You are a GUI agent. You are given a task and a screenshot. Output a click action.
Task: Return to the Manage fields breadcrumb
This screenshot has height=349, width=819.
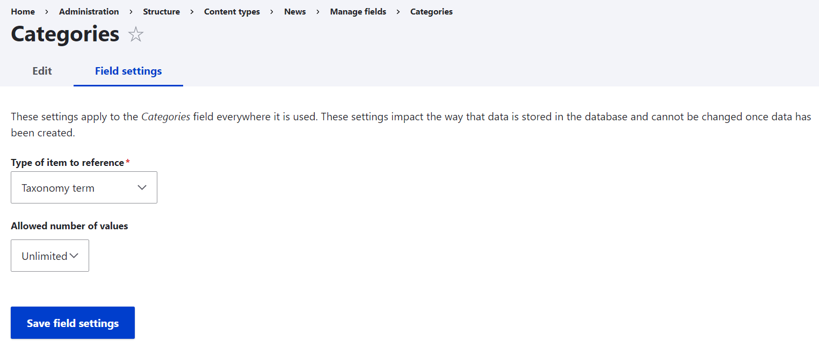click(x=358, y=11)
